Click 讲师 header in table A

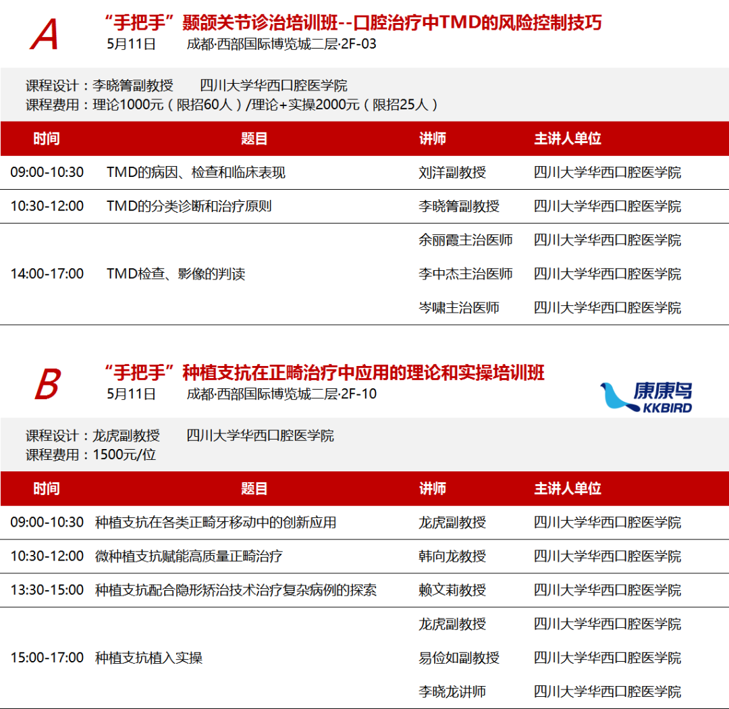[433, 138]
